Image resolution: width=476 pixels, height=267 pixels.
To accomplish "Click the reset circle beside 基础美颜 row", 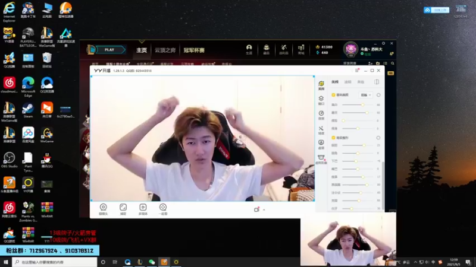I will (378, 95).
